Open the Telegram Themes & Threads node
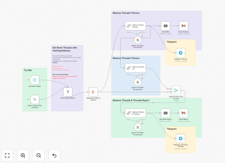Screen dimensions: 225x163 (180, 138)
